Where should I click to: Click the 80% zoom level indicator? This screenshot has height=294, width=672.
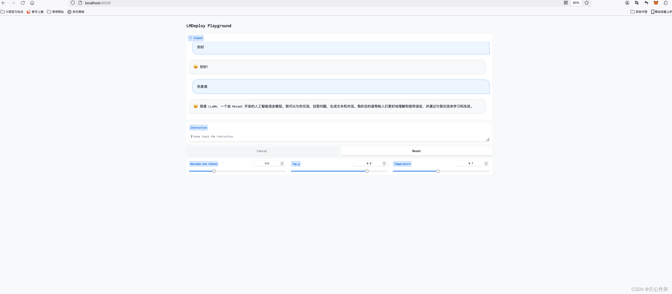click(576, 3)
